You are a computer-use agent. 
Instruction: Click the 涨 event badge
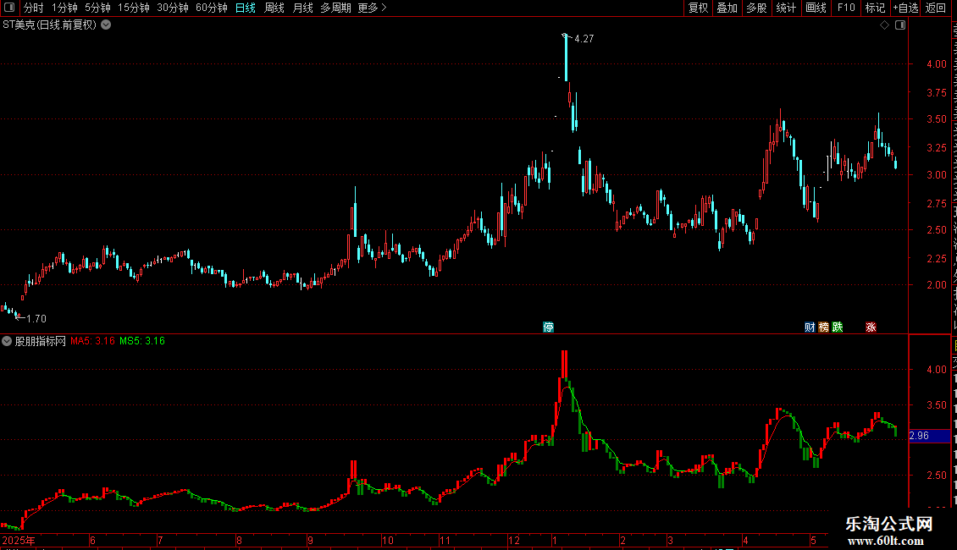pos(871,327)
